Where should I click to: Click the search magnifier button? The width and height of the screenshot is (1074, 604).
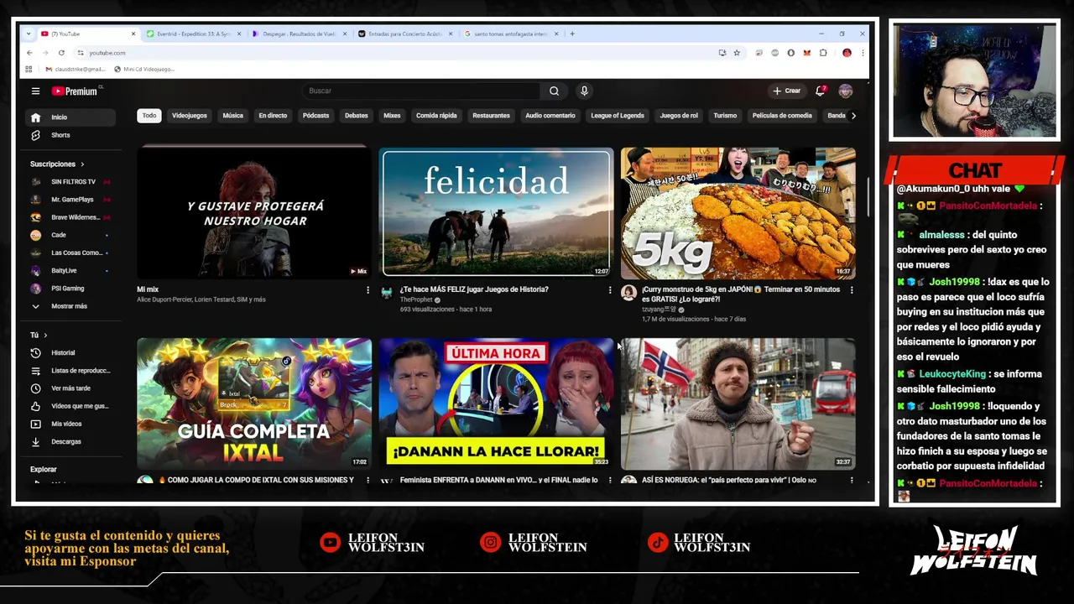(x=554, y=91)
